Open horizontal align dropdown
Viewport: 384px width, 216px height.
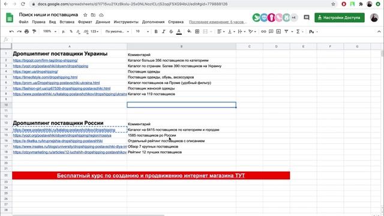(221, 32)
